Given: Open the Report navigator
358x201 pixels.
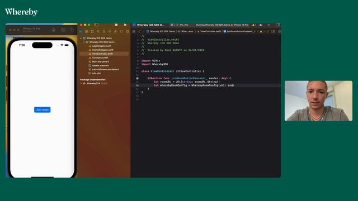Looking at the screenshot, I should tap(128, 31).
